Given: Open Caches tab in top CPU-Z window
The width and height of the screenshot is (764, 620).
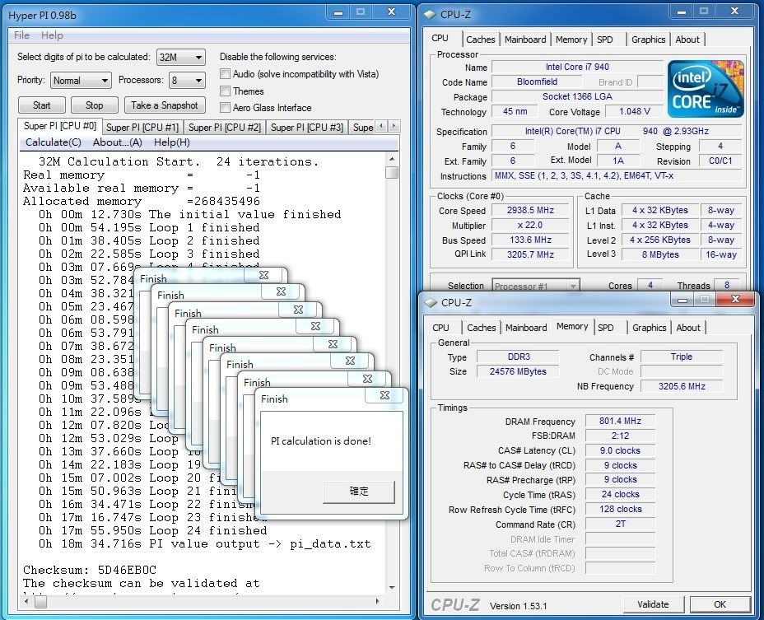Looking at the screenshot, I should pos(481,40).
